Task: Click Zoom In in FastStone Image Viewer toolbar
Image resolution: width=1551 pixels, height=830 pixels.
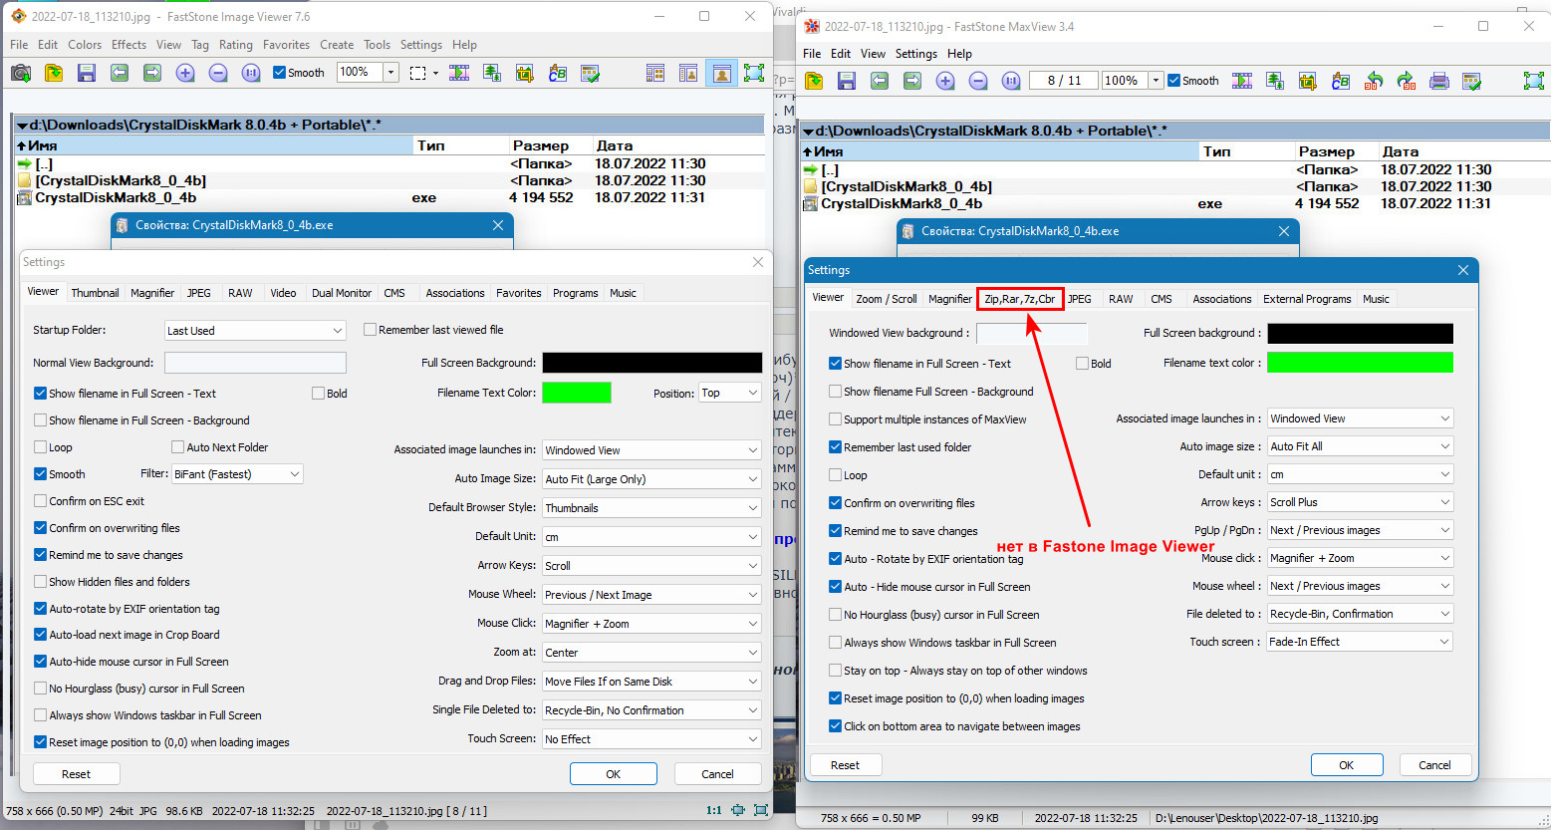Action: point(185,73)
